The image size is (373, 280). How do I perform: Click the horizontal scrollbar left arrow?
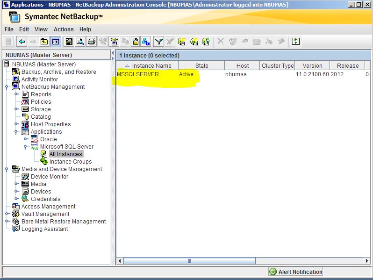[120, 261]
